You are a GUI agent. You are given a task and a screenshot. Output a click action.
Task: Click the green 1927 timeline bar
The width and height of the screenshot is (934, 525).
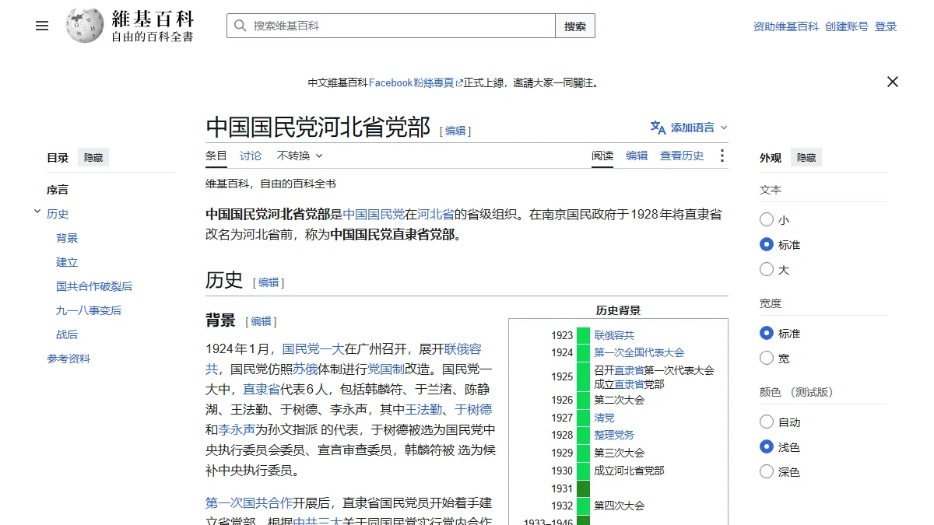tap(583, 418)
